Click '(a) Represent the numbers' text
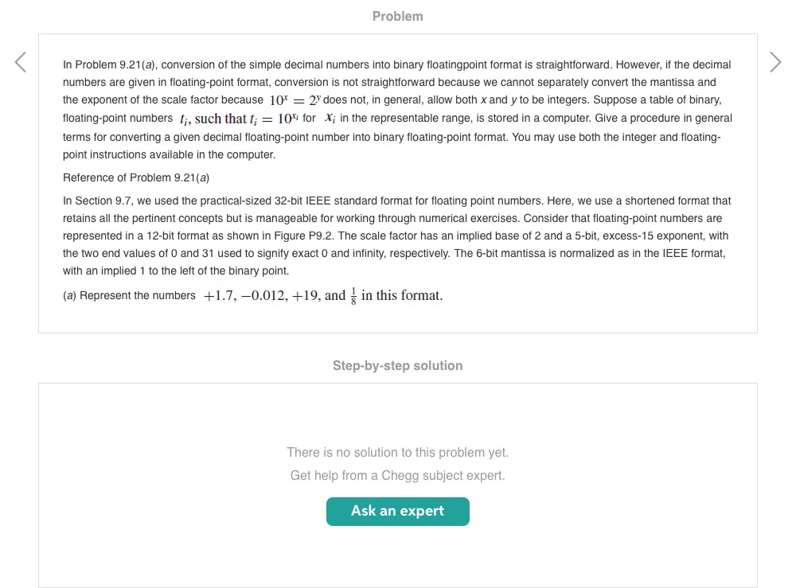796x588 pixels. click(x=130, y=296)
